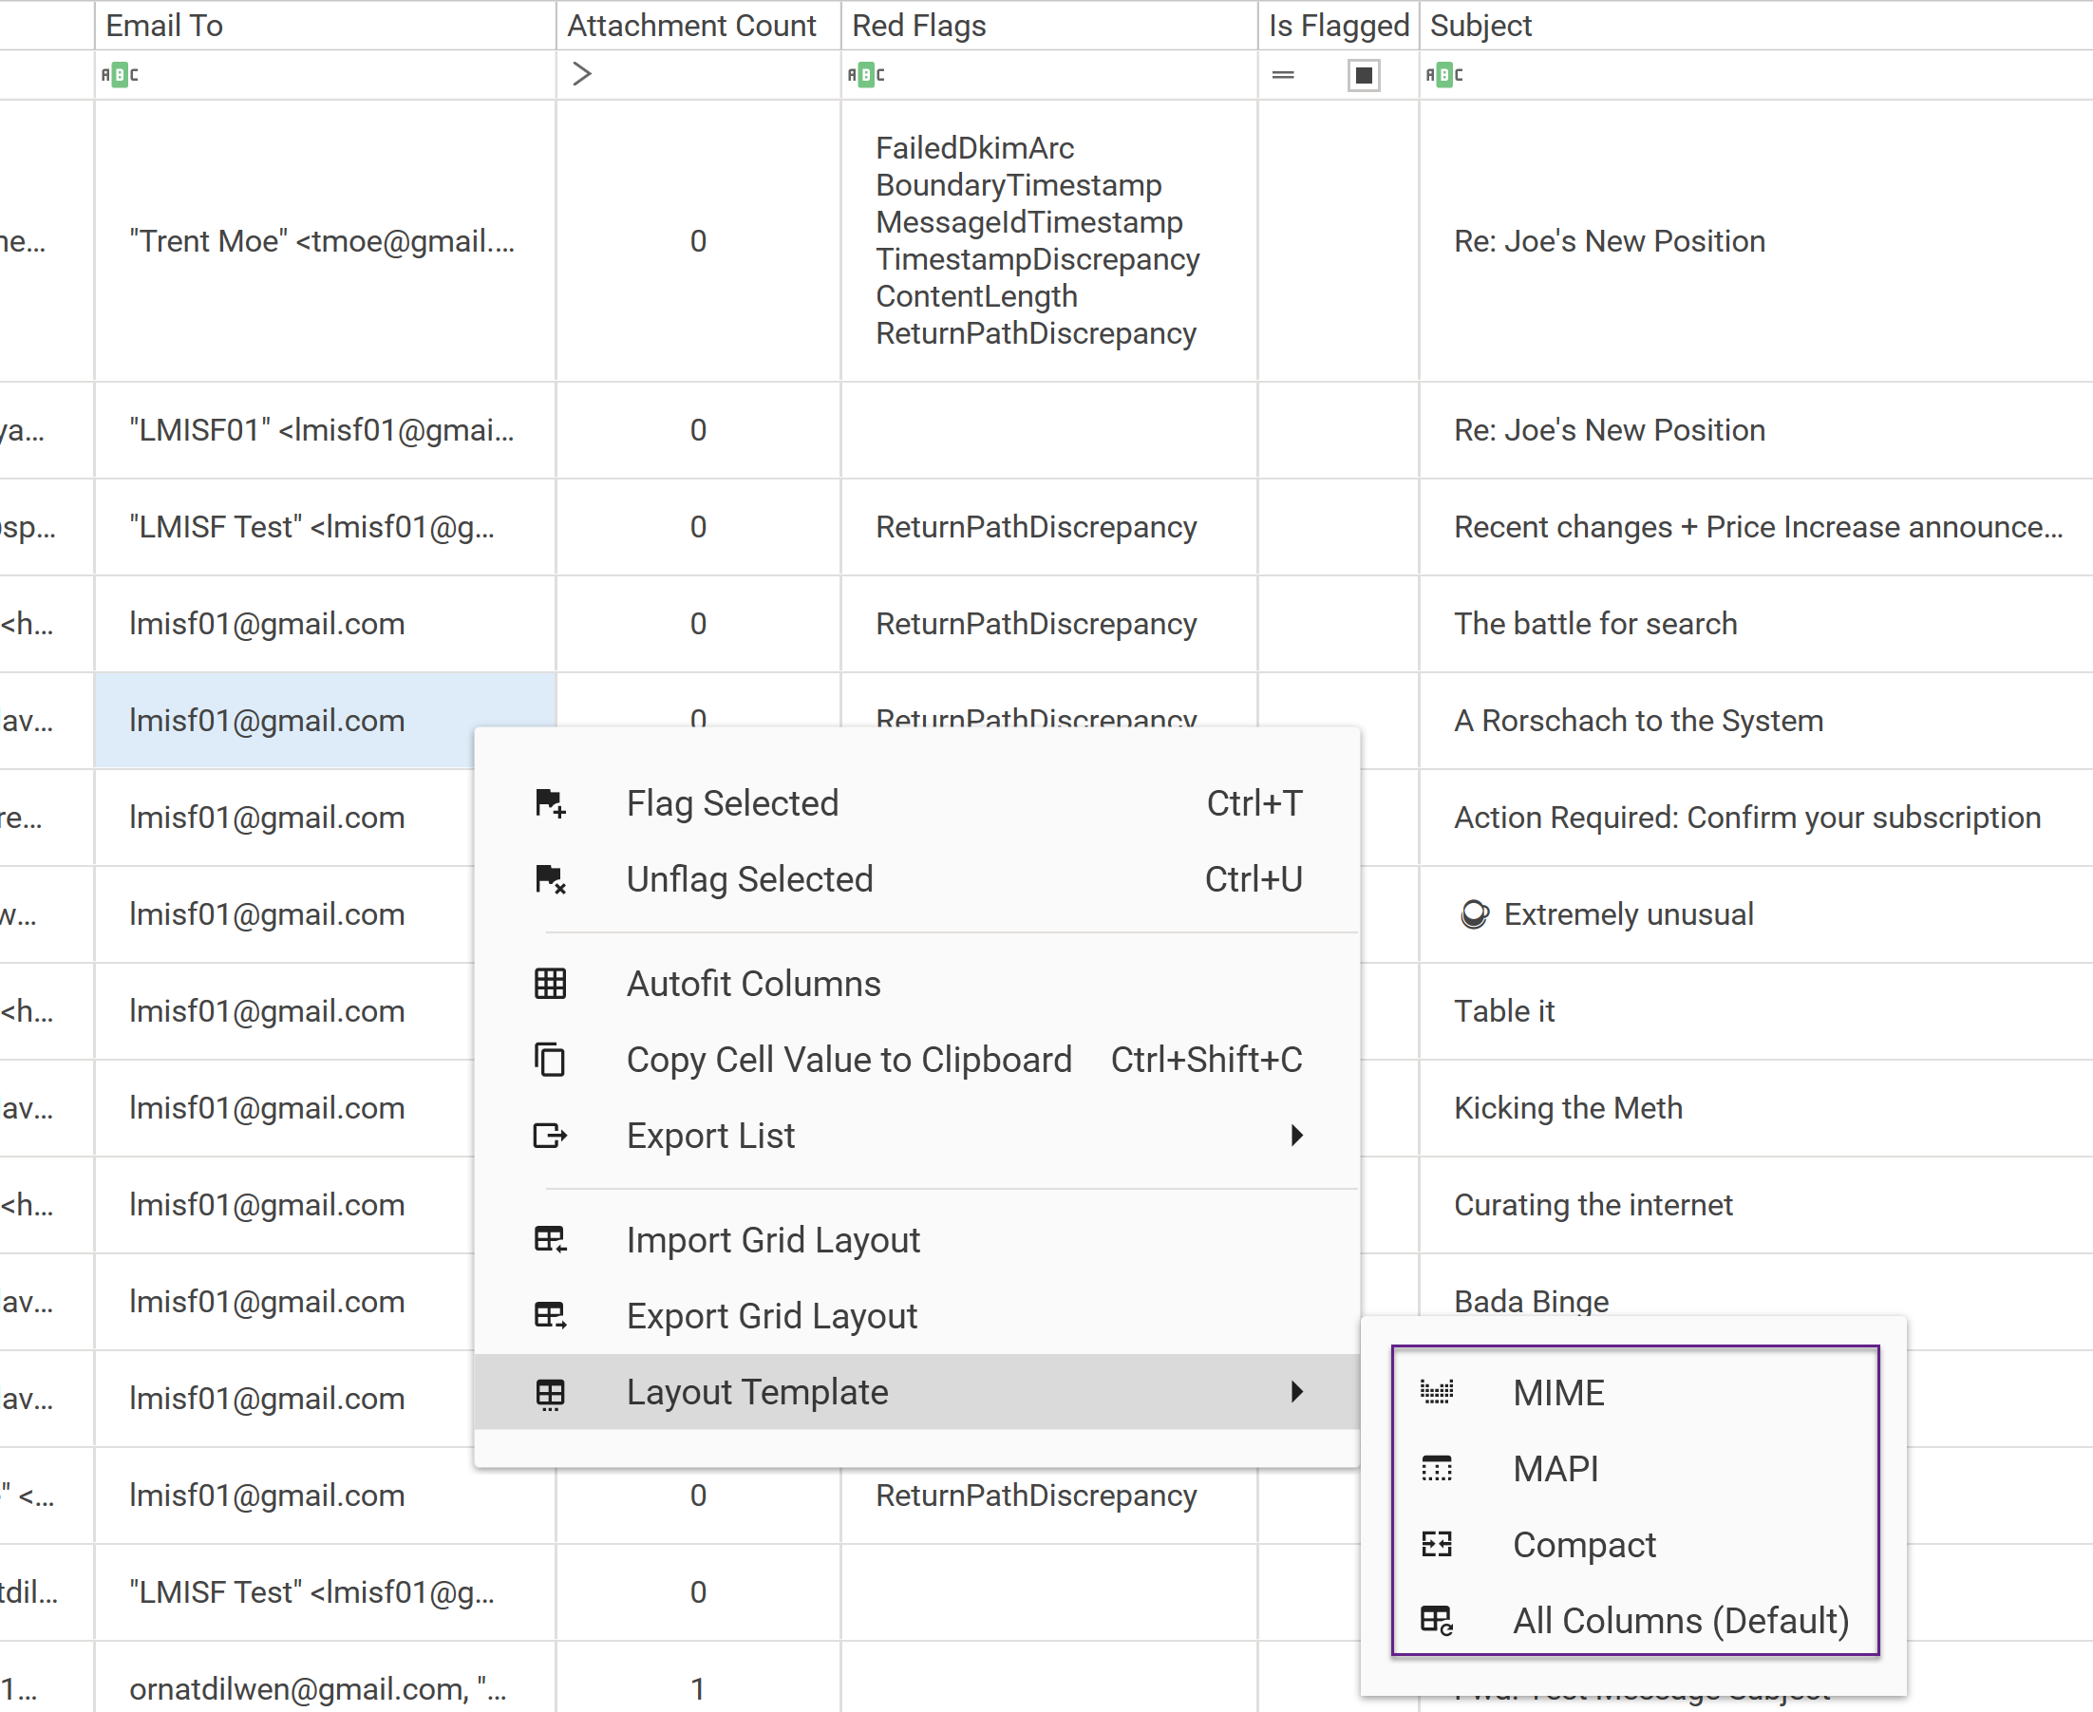The height and width of the screenshot is (1712, 2093).
Task: Click the Autofit Columns grid icon
Action: pyautogui.click(x=550, y=983)
